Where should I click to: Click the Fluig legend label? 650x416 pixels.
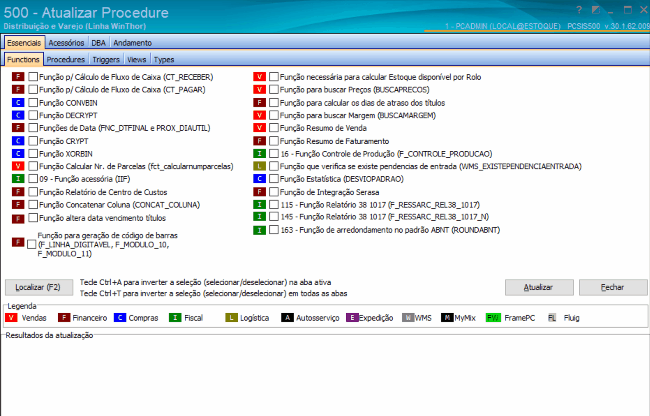click(x=571, y=318)
